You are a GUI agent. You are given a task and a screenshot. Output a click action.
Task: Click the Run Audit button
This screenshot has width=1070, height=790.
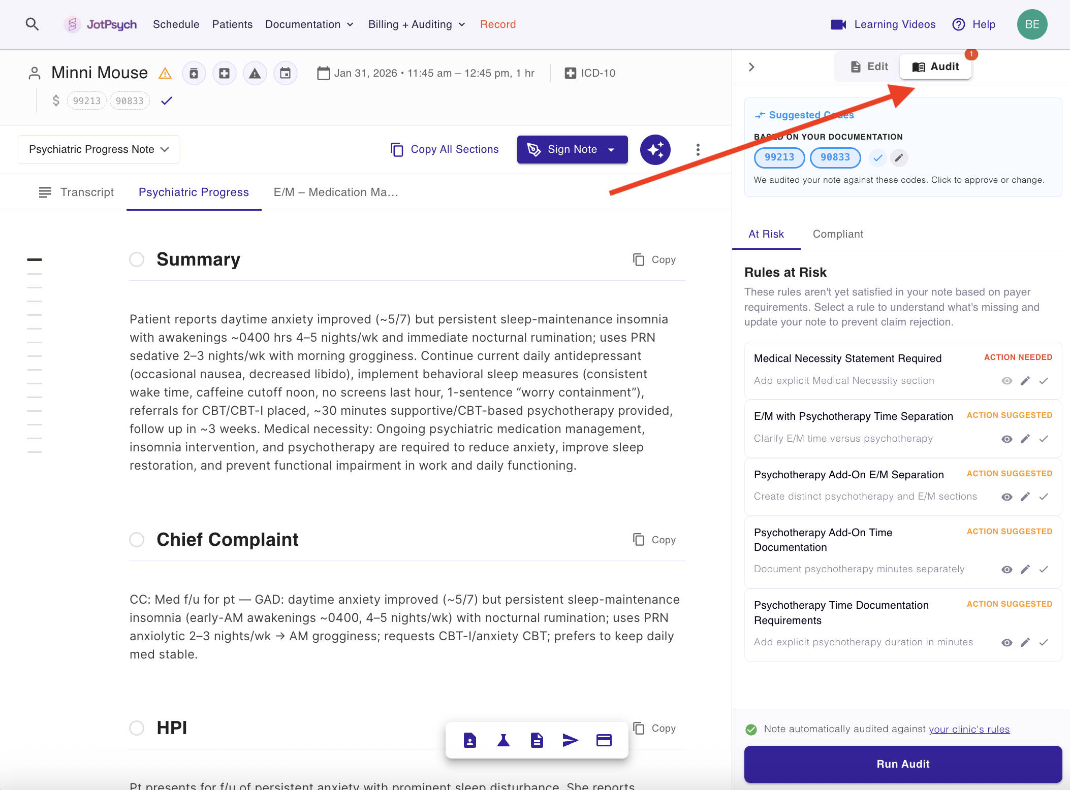[903, 764]
